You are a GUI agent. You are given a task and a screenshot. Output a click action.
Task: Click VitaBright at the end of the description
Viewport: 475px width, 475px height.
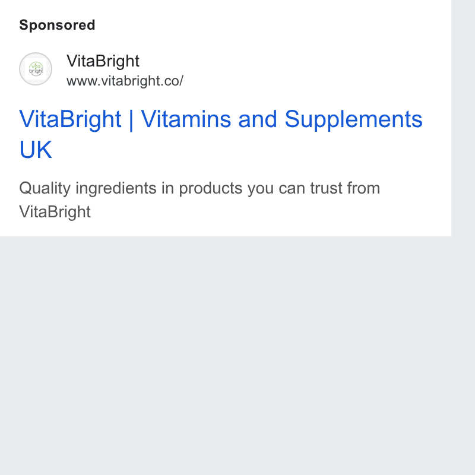tap(55, 211)
